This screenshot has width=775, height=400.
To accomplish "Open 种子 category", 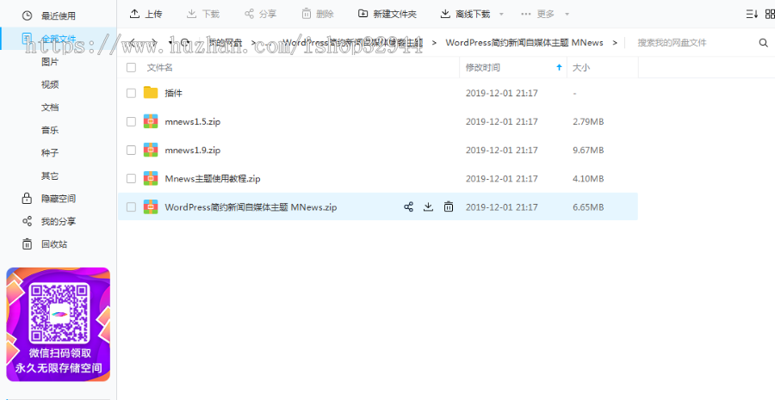I will (50, 152).
